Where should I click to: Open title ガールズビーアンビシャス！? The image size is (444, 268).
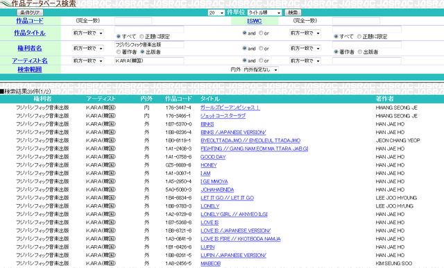click(230, 108)
